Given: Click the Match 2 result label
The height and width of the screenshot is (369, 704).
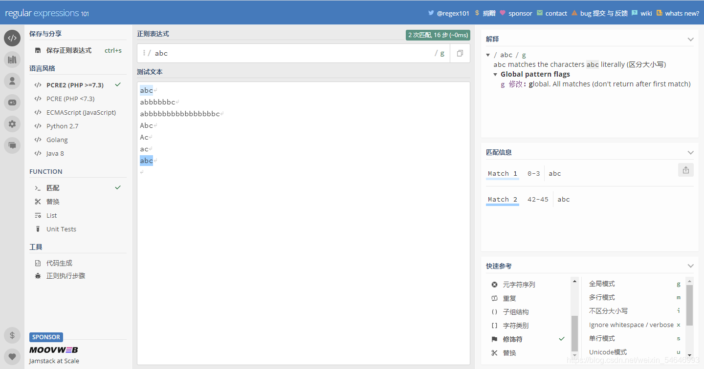Looking at the screenshot, I should [502, 199].
